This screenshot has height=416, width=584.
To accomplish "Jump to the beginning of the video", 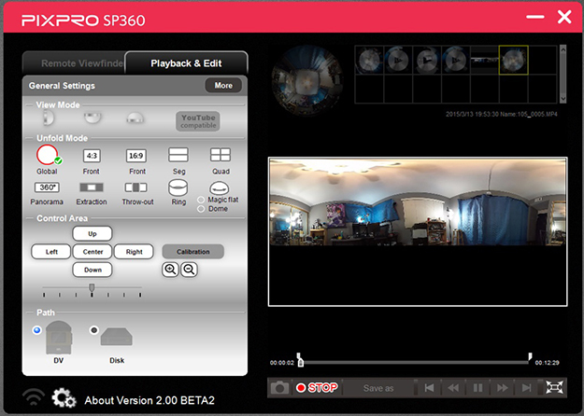I will pyautogui.click(x=429, y=388).
